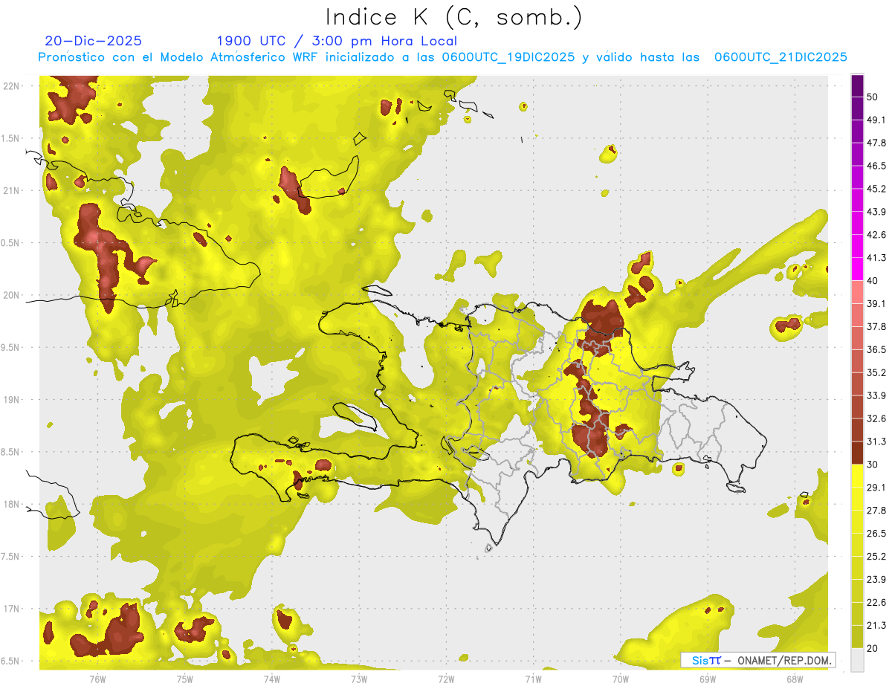This screenshot has height=689, width=892.
Task: Click the '75W' longitude axis label
Action: tap(184, 679)
